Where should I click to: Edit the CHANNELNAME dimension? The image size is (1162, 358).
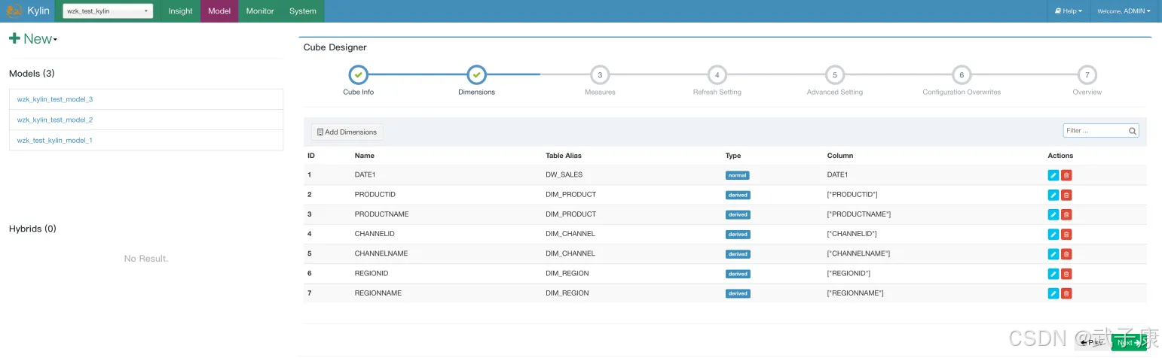pyautogui.click(x=1053, y=254)
